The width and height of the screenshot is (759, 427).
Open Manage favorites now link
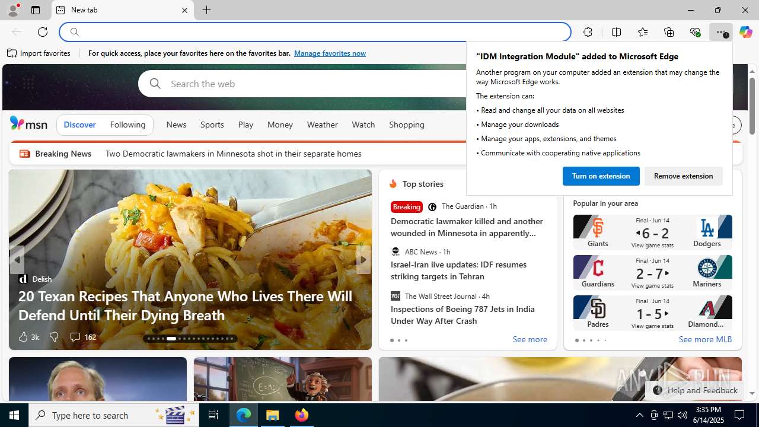coord(330,53)
